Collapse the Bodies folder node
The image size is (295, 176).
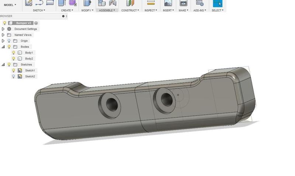click(3, 47)
